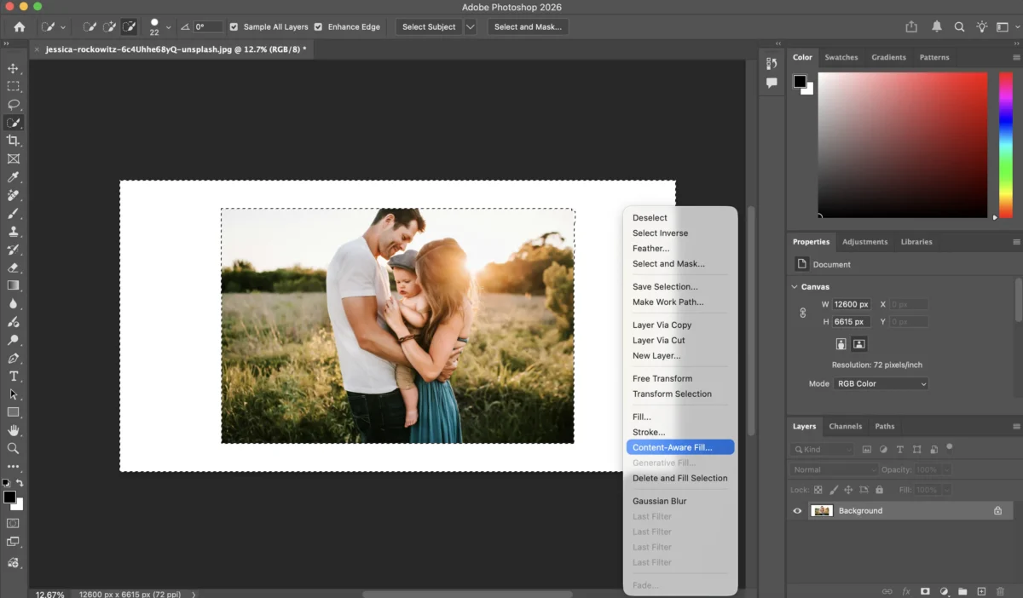Viewport: 1023px width, 598px height.
Task: Click the rainbow hue slider strip
Action: pyautogui.click(x=1005, y=145)
